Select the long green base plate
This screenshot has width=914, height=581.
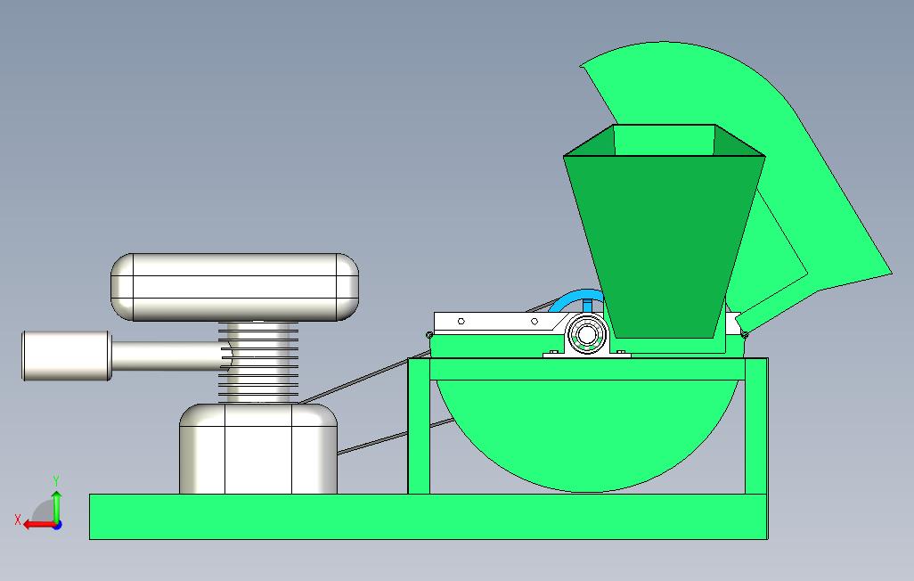tap(428, 517)
